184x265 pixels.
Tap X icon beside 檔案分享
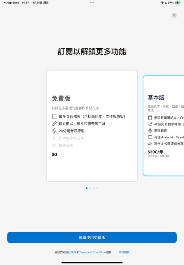pos(54,145)
